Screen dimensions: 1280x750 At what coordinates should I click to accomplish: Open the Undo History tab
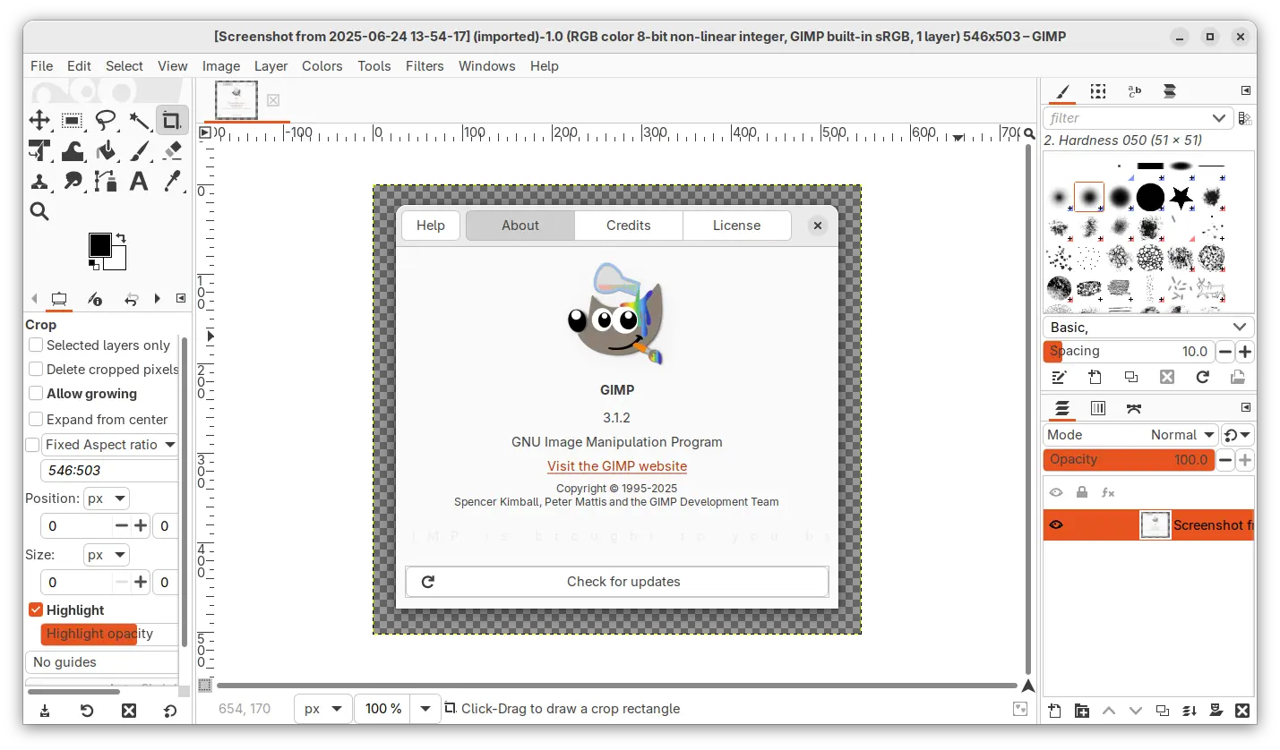[132, 299]
